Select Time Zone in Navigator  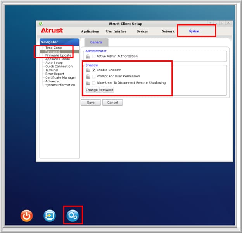tap(54, 48)
